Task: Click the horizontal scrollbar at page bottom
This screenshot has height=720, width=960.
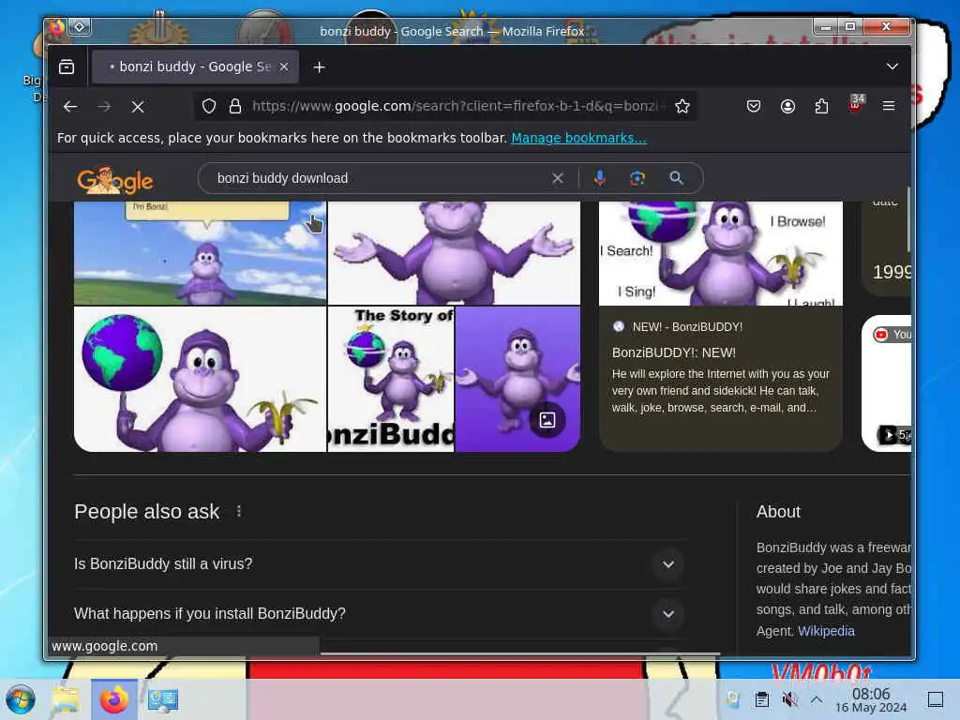Action: 520,654
